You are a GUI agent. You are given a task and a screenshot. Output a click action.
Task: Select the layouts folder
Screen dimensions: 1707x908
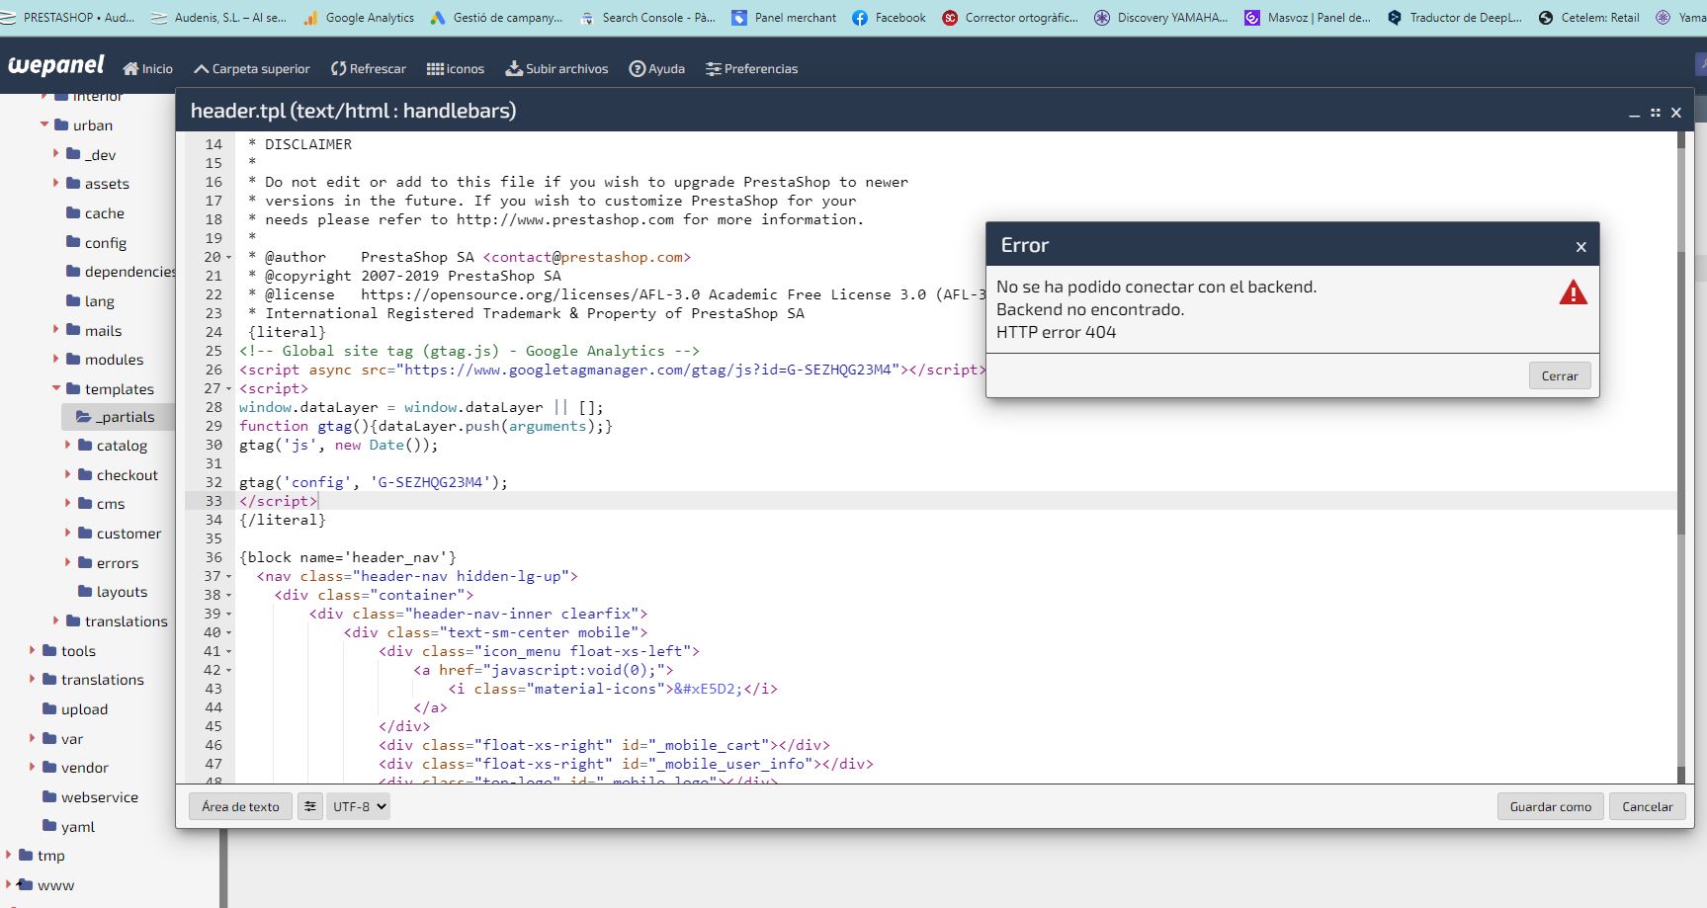113,592
